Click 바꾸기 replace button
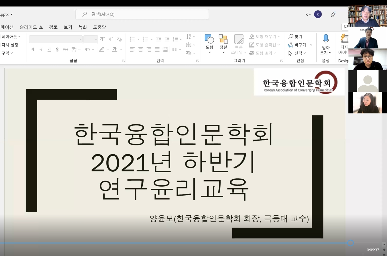The image size is (387, 256). point(297,45)
